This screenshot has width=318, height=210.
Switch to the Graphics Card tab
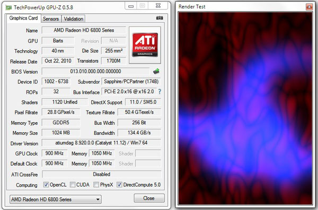point(23,18)
